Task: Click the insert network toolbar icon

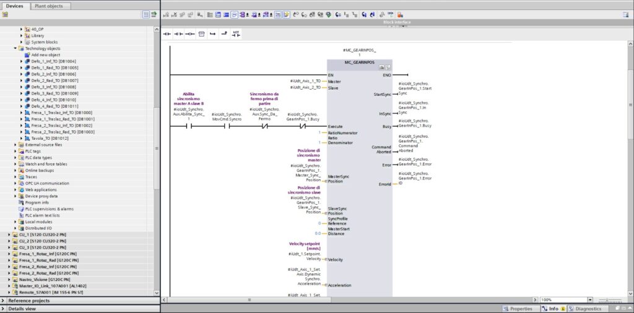Action: pos(165,15)
